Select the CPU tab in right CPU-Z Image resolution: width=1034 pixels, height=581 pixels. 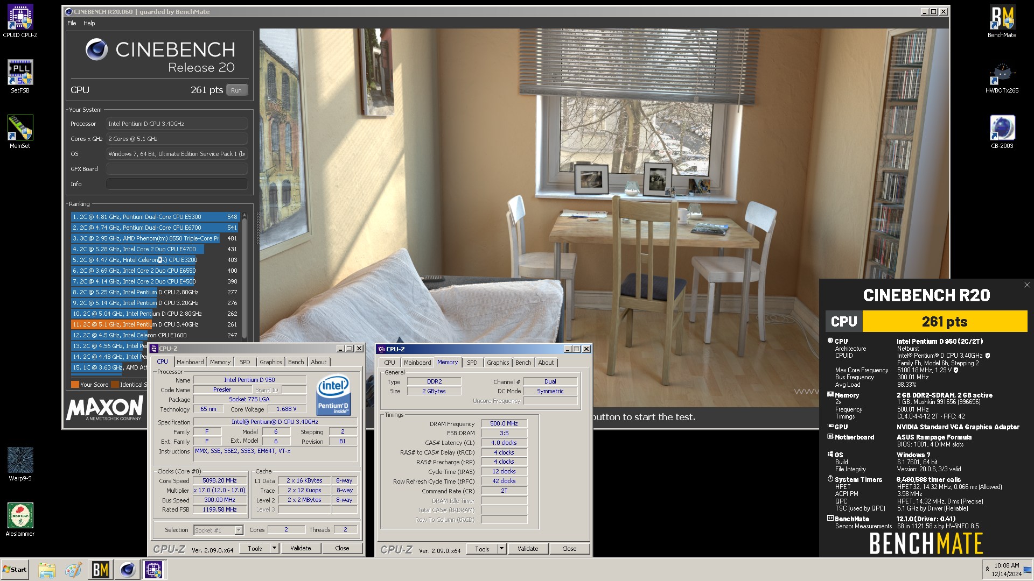(390, 363)
